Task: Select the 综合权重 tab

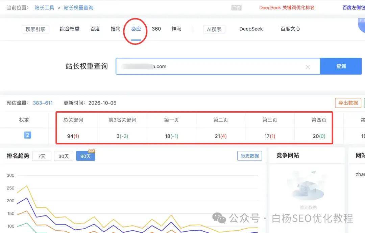Action: pos(70,29)
